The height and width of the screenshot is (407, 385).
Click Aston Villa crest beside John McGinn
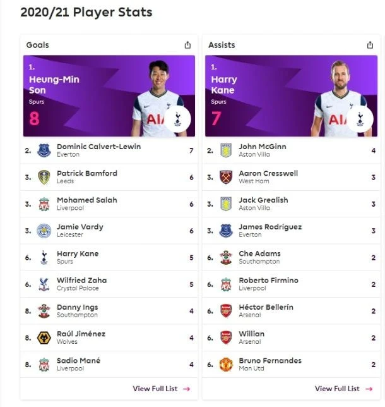pos(226,150)
